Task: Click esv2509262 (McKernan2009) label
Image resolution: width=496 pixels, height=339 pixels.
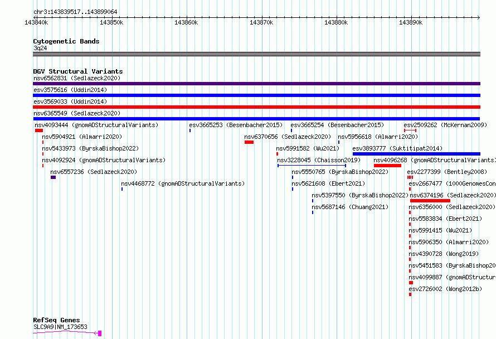Action: coord(445,125)
